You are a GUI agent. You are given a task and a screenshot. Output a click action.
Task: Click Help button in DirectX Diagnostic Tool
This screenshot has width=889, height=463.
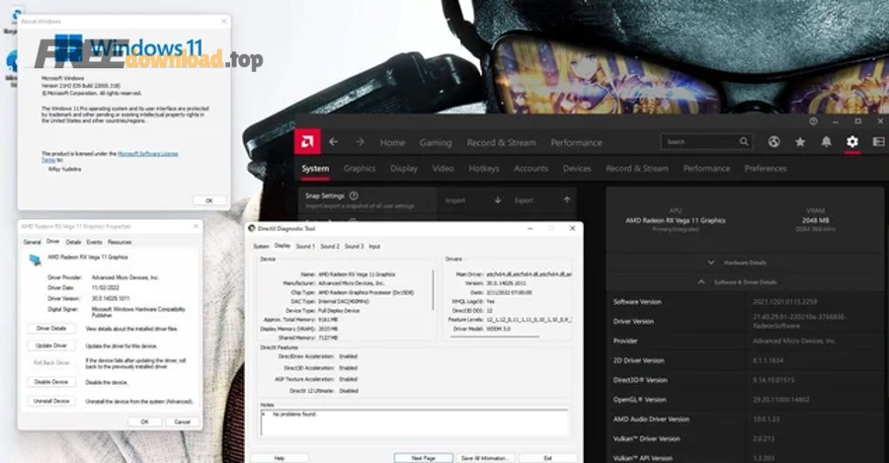click(x=280, y=458)
